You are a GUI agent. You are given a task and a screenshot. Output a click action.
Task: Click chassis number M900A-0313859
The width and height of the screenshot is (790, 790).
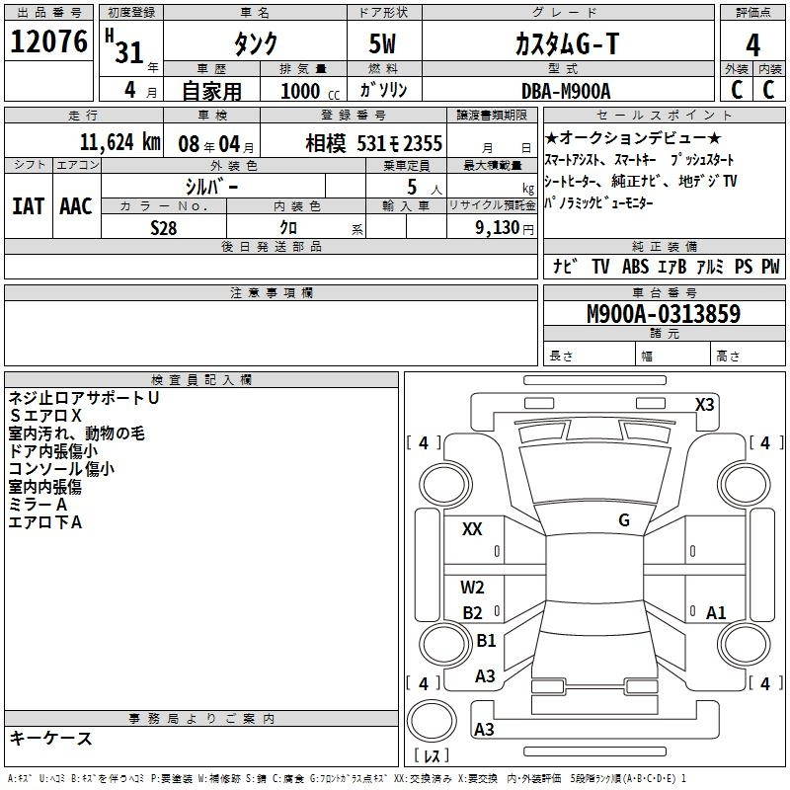click(x=664, y=313)
